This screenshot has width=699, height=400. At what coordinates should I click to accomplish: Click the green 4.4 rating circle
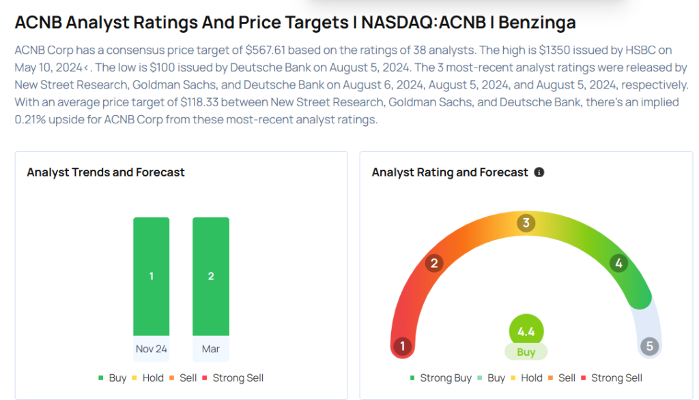point(526,332)
